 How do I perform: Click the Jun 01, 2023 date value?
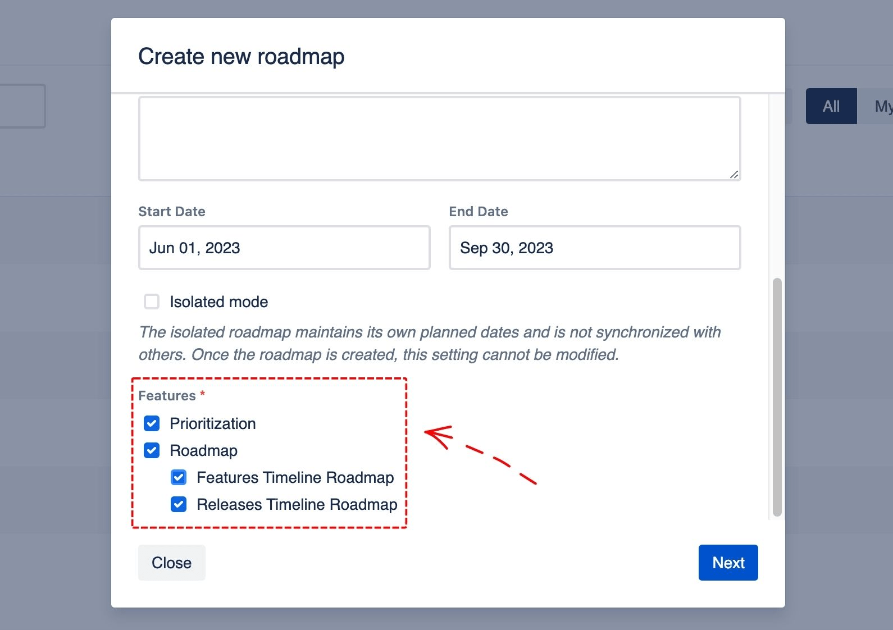click(194, 248)
